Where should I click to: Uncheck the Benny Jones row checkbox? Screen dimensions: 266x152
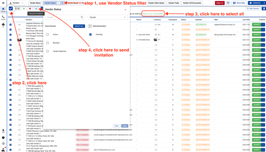pyautogui.click(x=10, y=30)
